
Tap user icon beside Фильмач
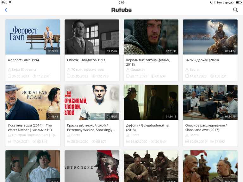128,70
